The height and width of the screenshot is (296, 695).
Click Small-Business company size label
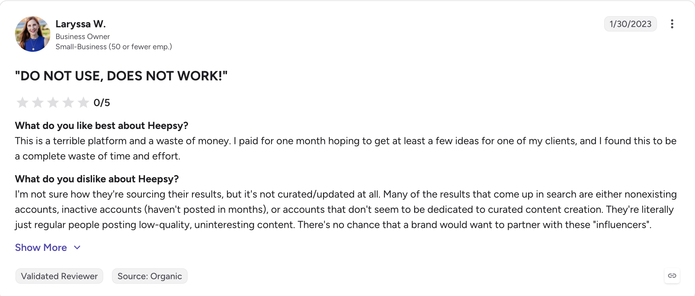tap(114, 47)
